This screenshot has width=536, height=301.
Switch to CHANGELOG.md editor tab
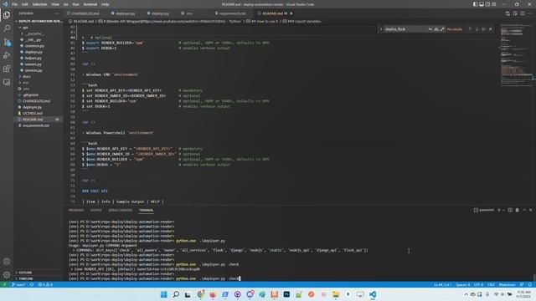(85, 13)
